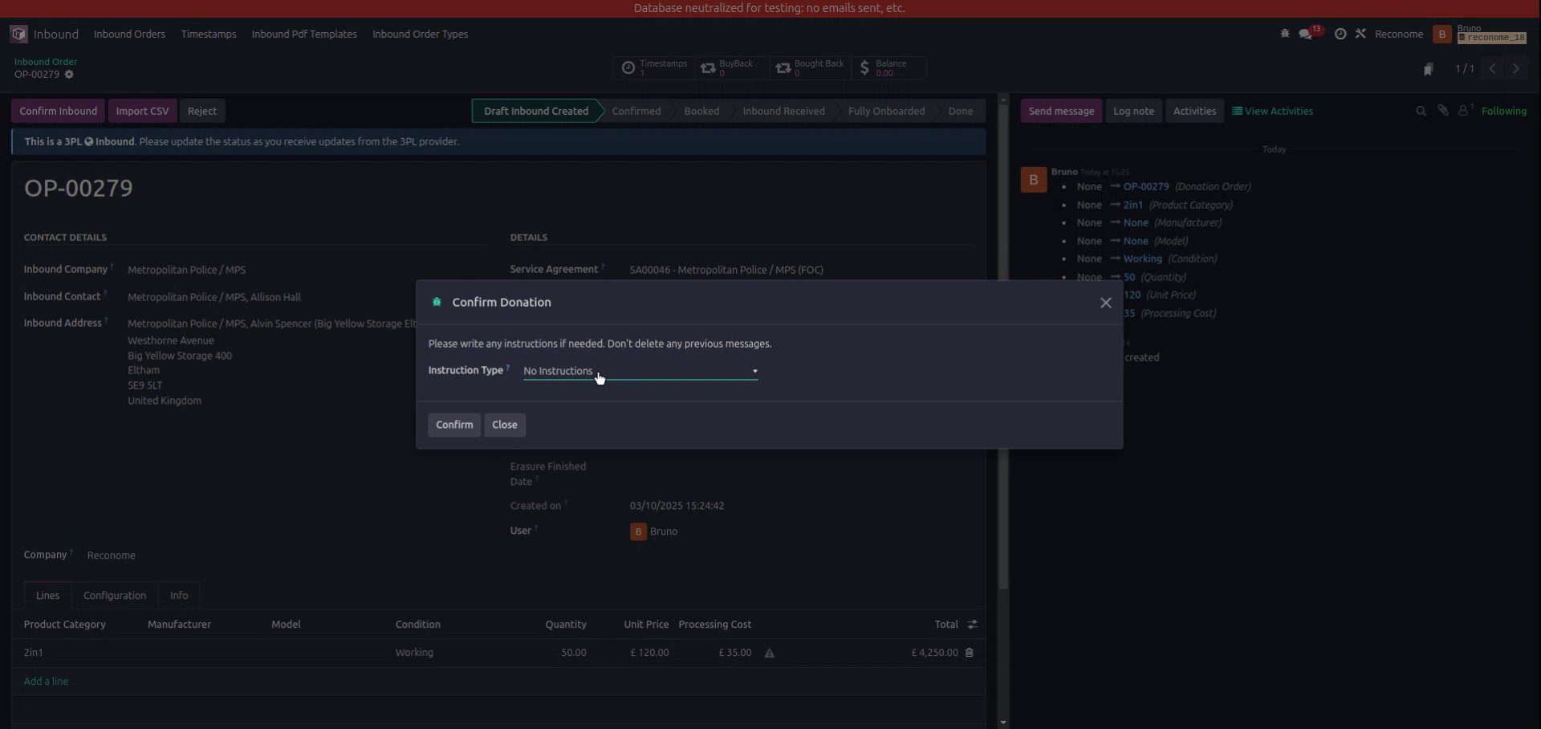Image resolution: width=1541 pixels, height=729 pixels.
Task: Toggle the bookmark icon near the pager
Action: tap(1429, 69)
